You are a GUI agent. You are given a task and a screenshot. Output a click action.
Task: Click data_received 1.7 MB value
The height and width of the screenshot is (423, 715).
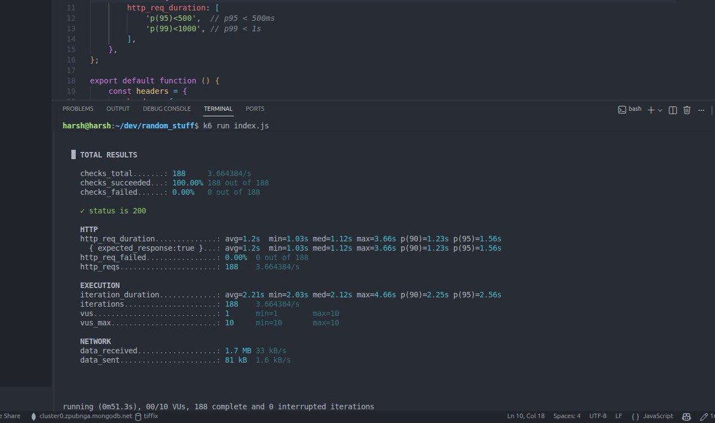click(x=238, y=351)
